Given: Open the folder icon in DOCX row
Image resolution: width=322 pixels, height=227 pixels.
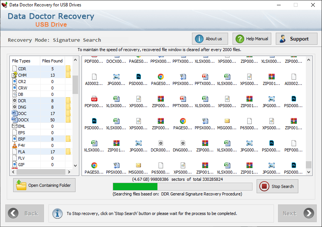Looking at the screenshot, I should pyautogui.click(x=68, y=120).
